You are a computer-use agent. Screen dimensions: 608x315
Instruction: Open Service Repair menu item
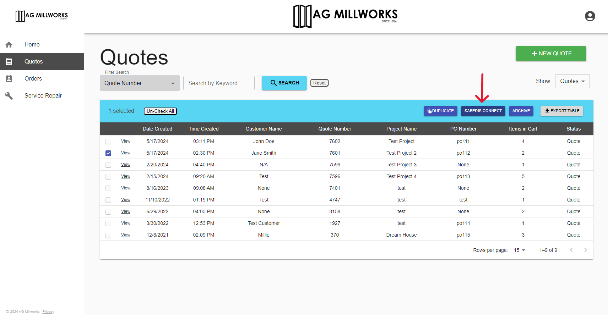(x=43, y=96)
